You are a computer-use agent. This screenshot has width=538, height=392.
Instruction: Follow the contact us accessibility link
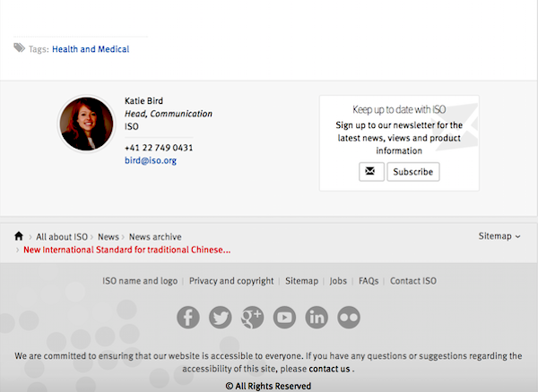(x=329, y=369)
